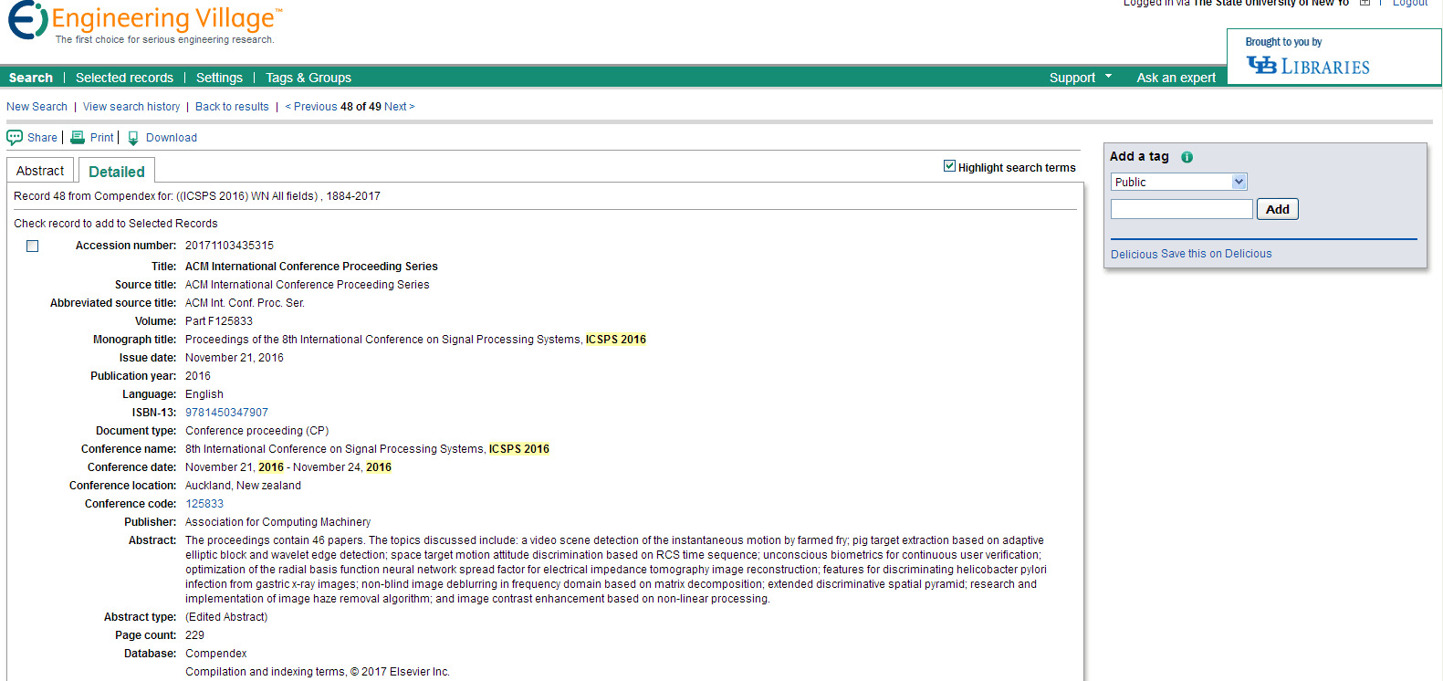Click the Engineering Village logo icon
This screenshot has height=681, width=1443.
(x=27, y=20)
